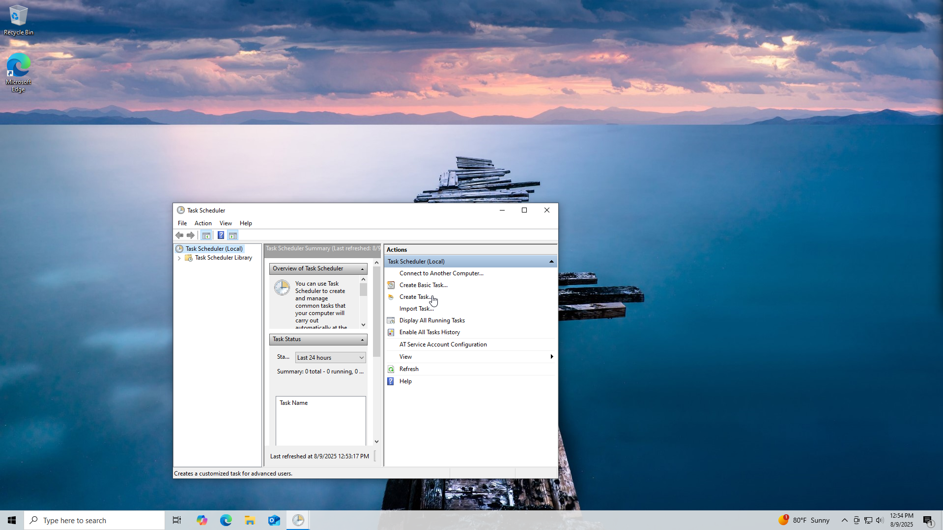Viewport: 943px width, 530px height.
Task: Click the Task Scheduler taskbar button
Action: tap(298, 520)
